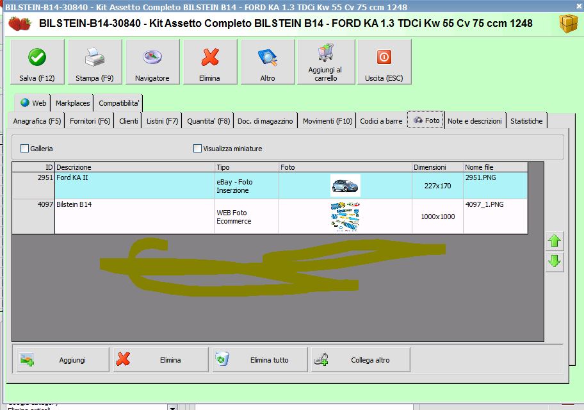
Task: Select the Movimenti (F10) tab
Action: [x=327, y=121]
